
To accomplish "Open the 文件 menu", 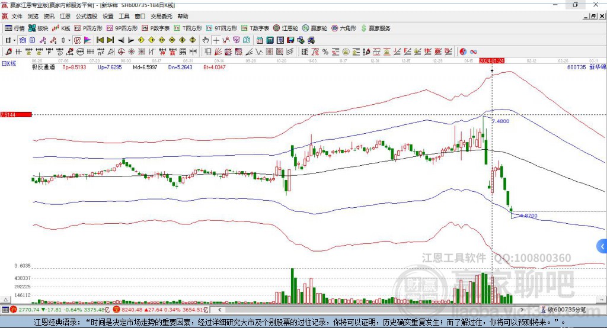I will click(17, 16).
